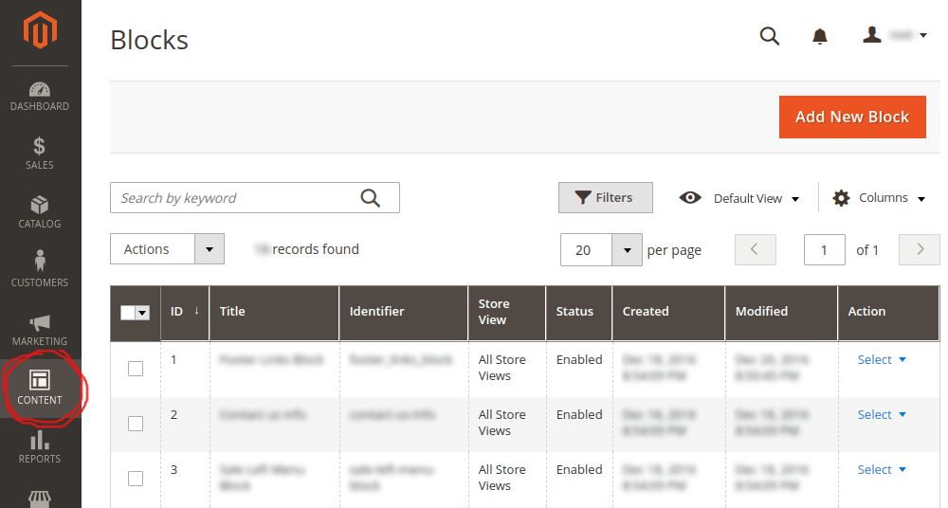Sort by the Modified column header

pyautogui.click(x=761, y=311)
